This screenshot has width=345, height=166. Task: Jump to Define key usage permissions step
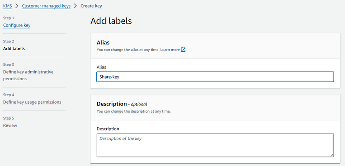point(32,102)
